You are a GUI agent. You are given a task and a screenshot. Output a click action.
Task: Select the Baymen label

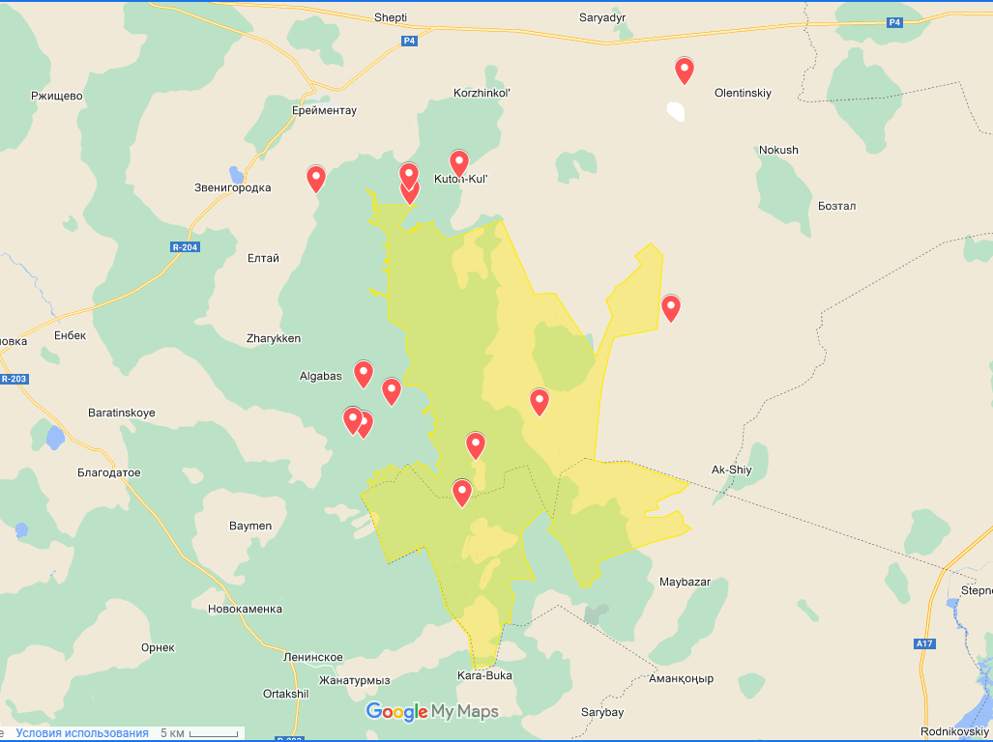(250, 526)
